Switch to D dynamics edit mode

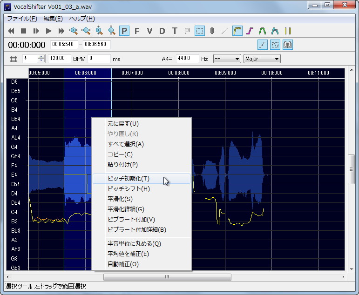(x=162, y=31)
